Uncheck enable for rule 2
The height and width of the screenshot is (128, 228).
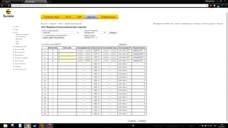53,54
